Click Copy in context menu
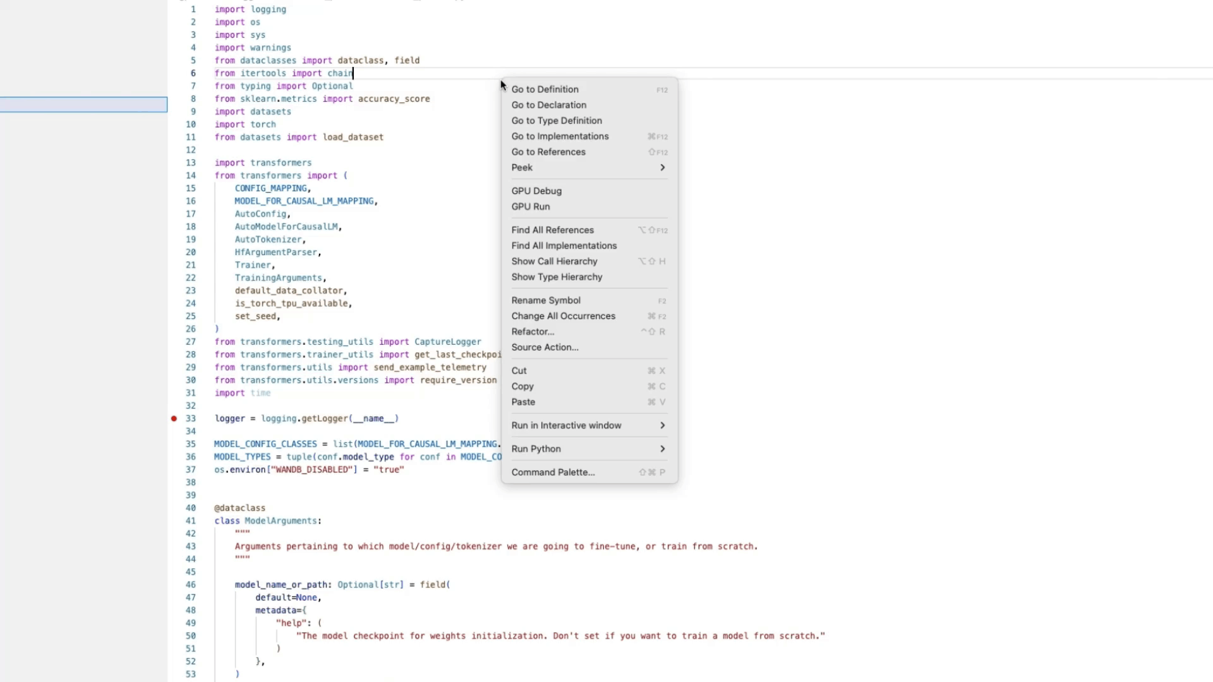 click(522, 386)
